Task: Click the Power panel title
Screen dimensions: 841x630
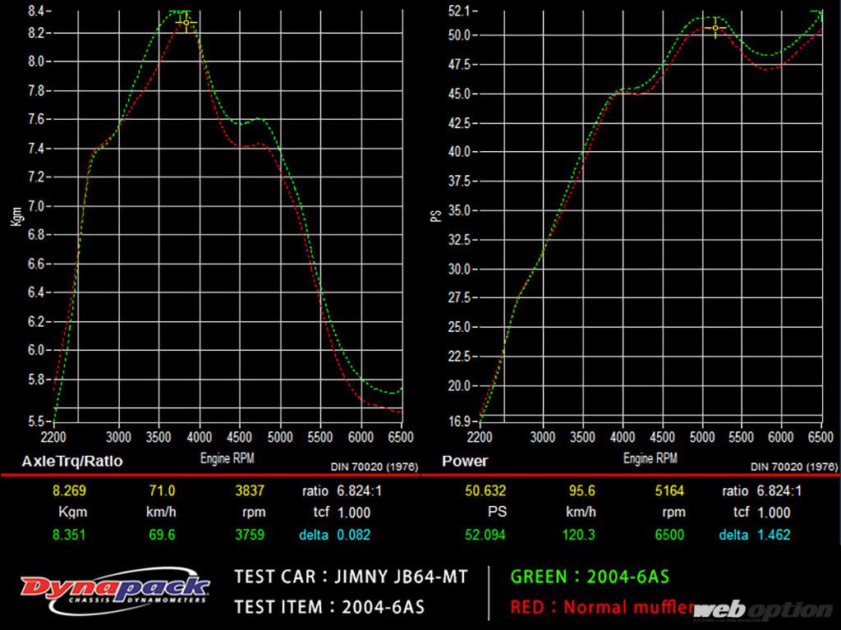Action: 465,462
